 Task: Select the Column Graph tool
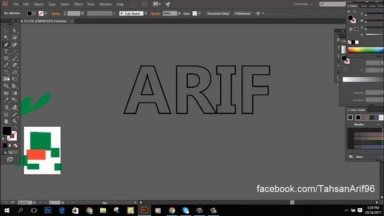click(x=14, y=107)
